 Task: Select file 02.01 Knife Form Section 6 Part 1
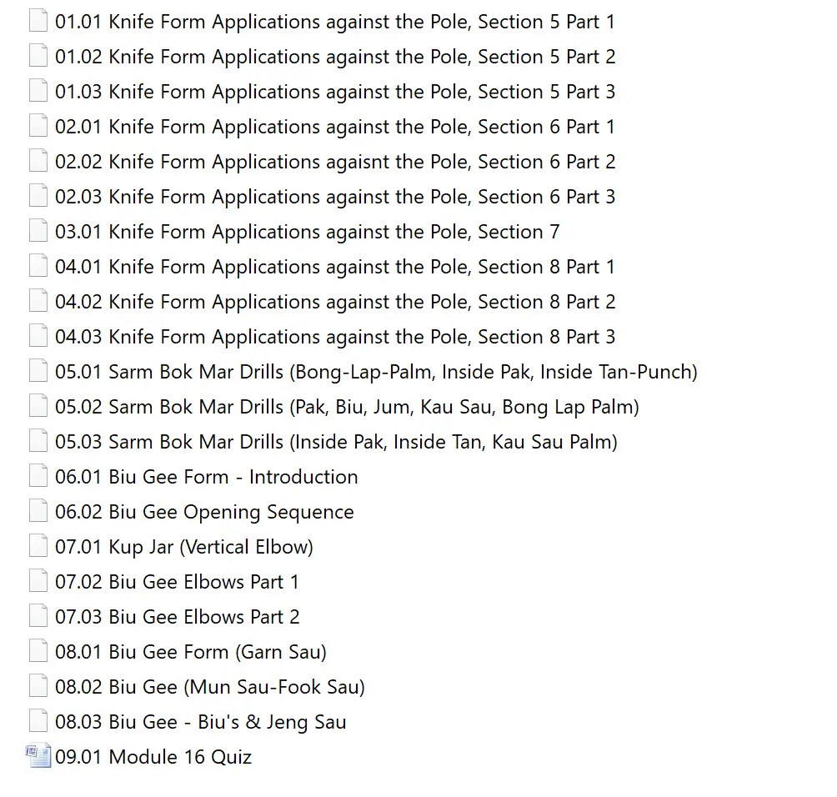pyautogui.click(x=335, y=127)
